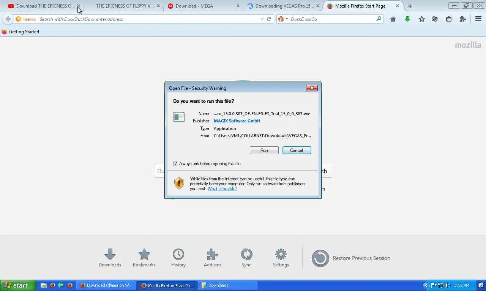Open the Add-ons puzzle piece toolbar icon
The height and width of the screenshot is (291, 486).
coord(462,19)
